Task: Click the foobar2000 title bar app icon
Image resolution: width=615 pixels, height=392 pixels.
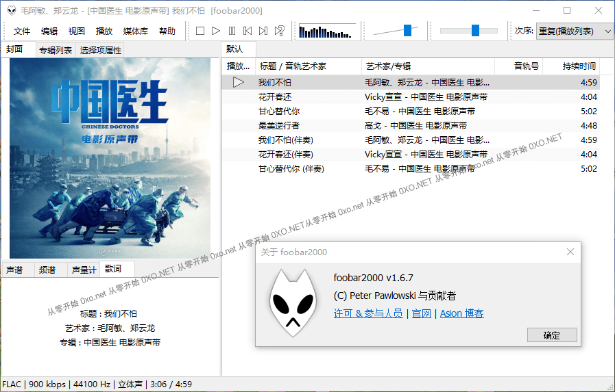Action: (x=12, y=10)
